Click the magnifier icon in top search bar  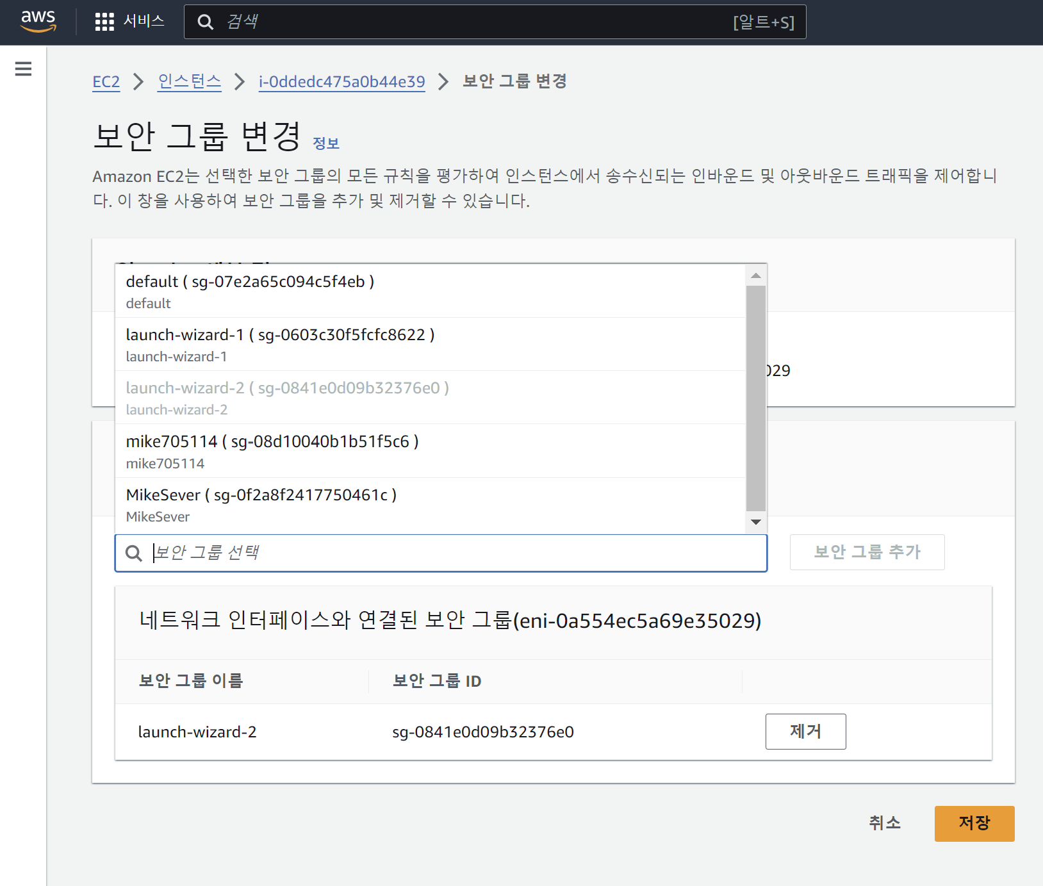pyautogui.click(x=205, y=22)
